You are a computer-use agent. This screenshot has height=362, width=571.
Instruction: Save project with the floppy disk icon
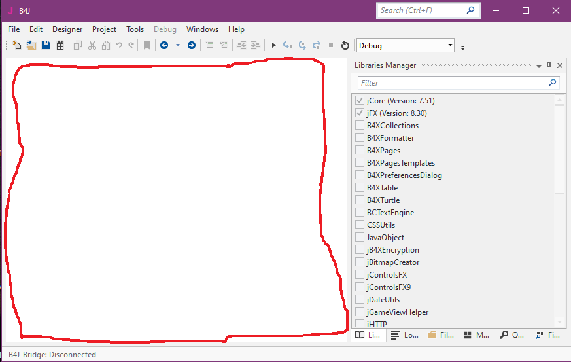[46, 45]
